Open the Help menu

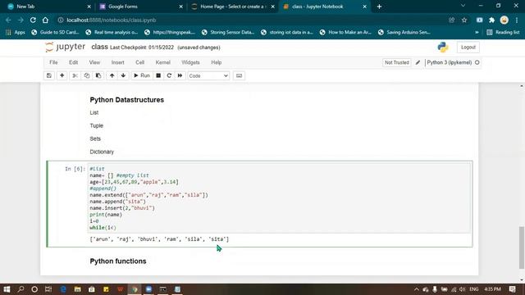coord(217,62)
